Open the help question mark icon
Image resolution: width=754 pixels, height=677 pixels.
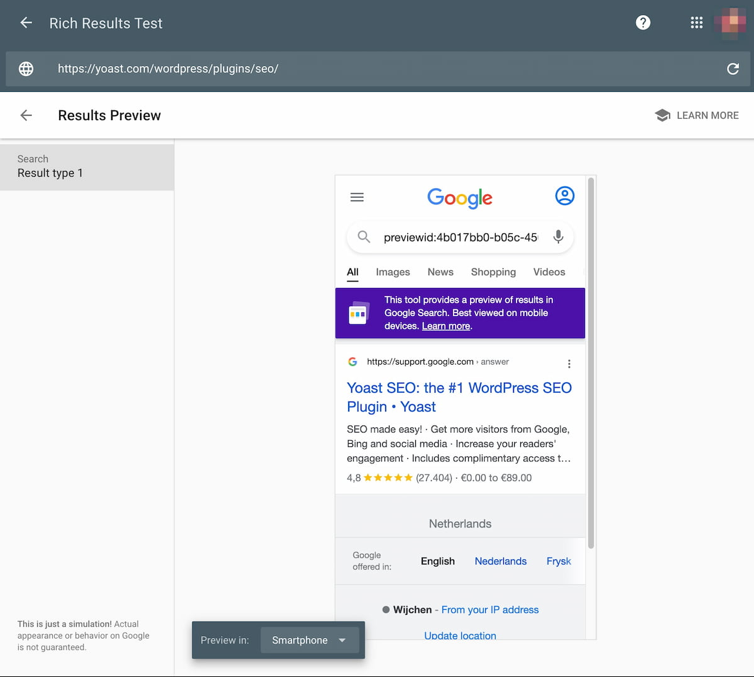pos(643,23)
